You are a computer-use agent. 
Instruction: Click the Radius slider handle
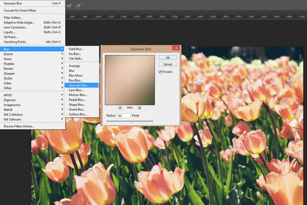click(132, 121)
